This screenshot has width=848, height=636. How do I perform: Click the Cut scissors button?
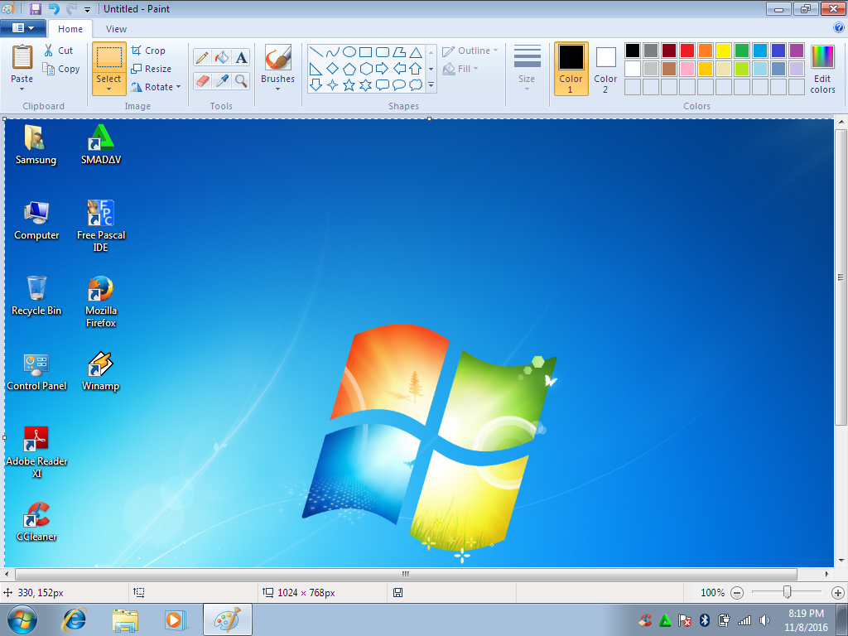click(x=59, y=51)
